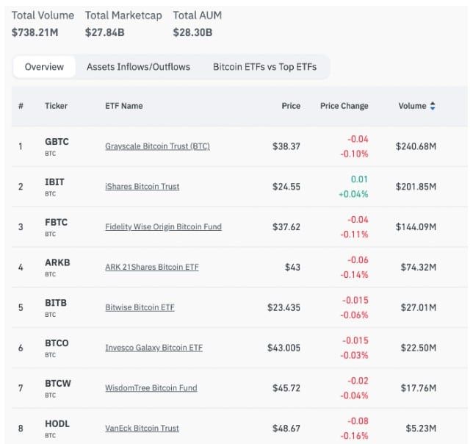Click the $43.005 price of BTCO
473x444 pixels.
[x=284, y=348]
